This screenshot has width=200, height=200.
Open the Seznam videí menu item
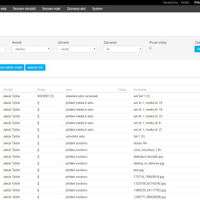click(51, 9)
